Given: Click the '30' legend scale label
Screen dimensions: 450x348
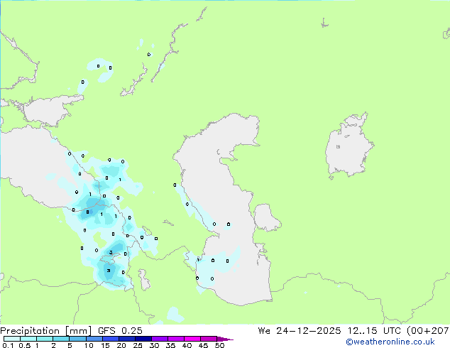Looking at the screenshot, I should [154, 345].
